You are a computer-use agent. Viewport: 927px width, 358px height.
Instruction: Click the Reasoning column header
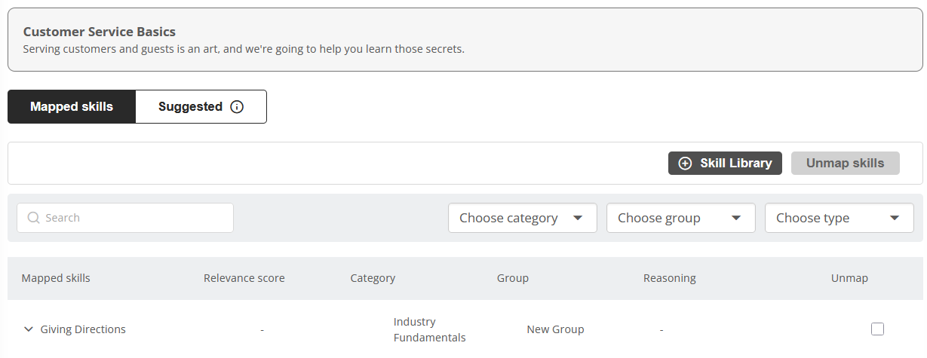tap(669, 278)
